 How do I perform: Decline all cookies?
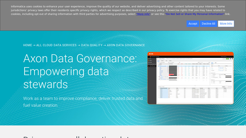208,24
